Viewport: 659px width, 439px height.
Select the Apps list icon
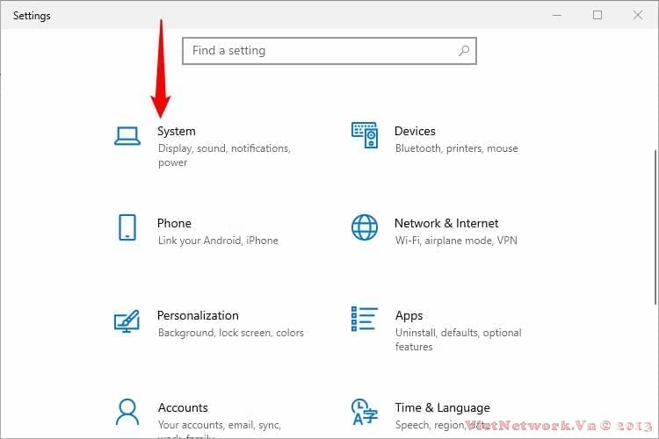click(x=365, y=319)
